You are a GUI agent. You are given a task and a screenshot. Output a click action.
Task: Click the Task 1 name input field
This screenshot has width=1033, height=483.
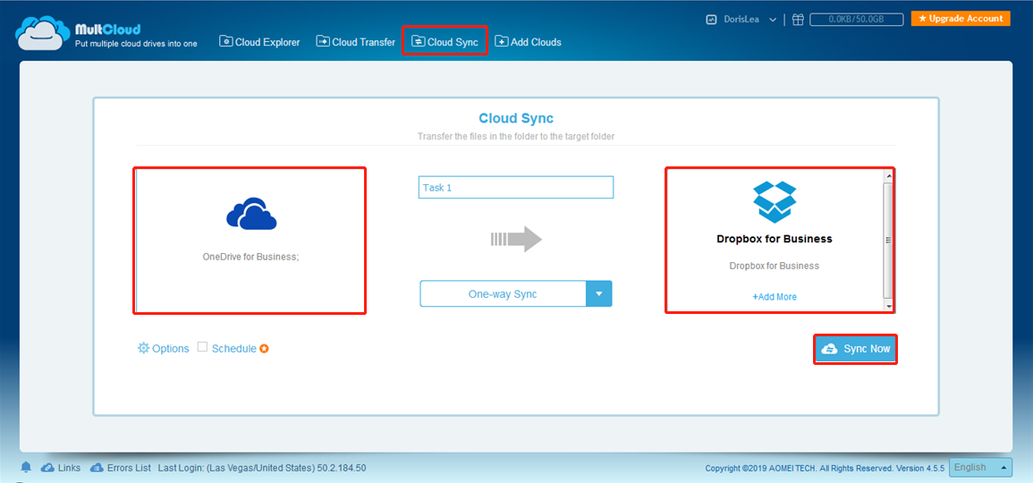coord(516,187)
